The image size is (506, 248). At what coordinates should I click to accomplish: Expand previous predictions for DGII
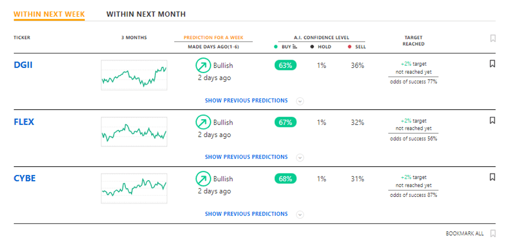coord(300,101)
